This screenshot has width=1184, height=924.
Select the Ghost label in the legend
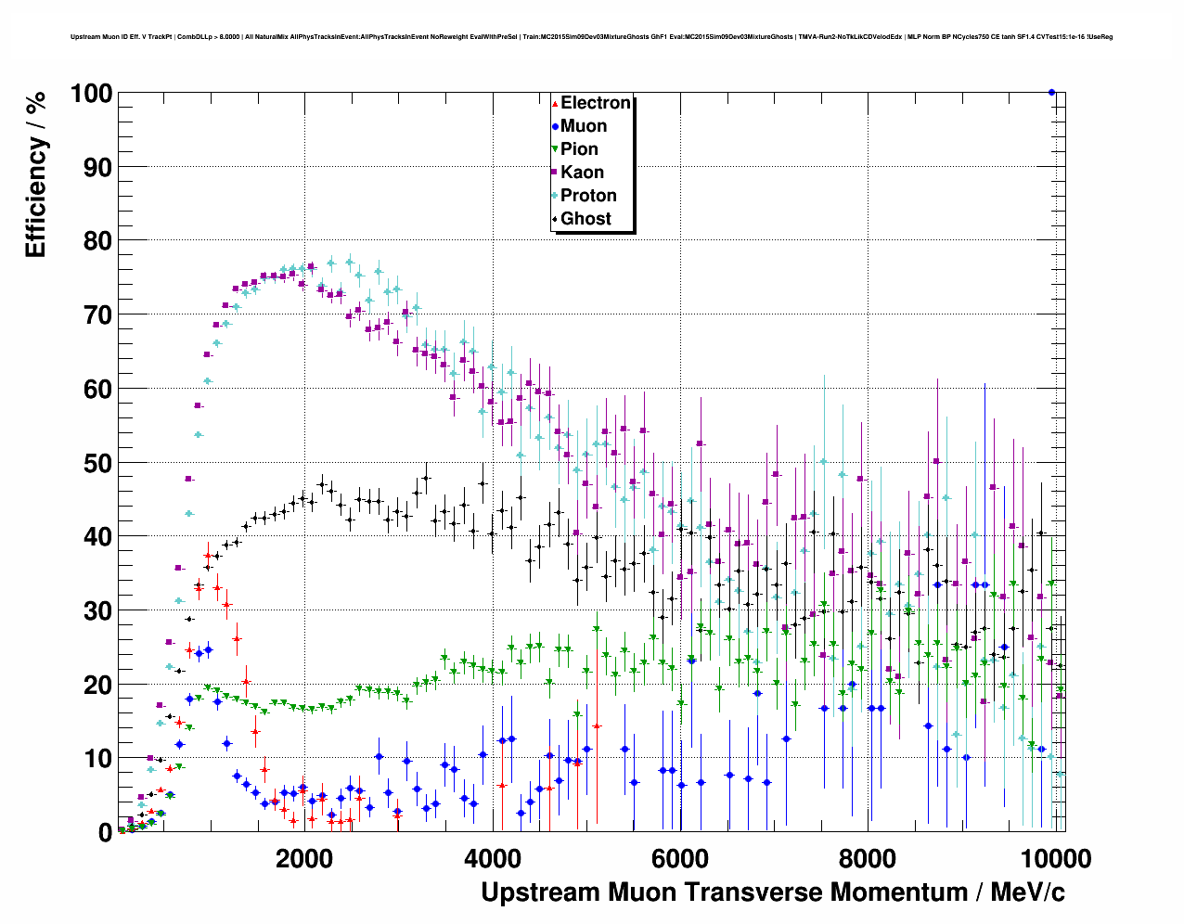coord(586,219)
